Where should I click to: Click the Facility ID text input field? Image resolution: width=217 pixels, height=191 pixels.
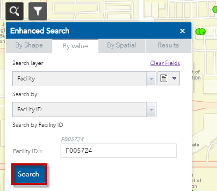pos(119,151)
